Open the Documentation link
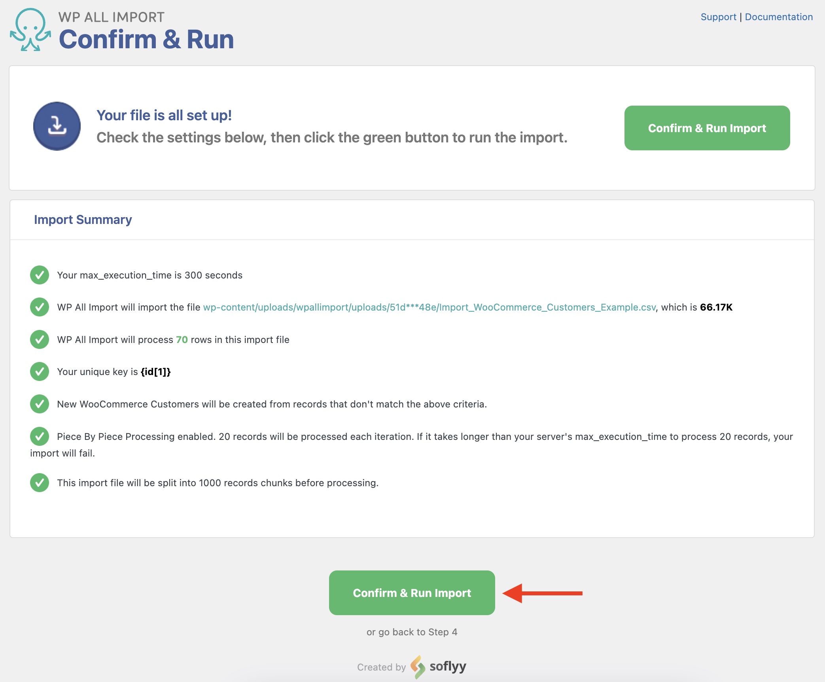This screenshot has width=825, height=682. click(778, 17)
